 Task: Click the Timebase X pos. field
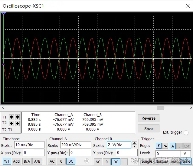(x=34, y=153)
